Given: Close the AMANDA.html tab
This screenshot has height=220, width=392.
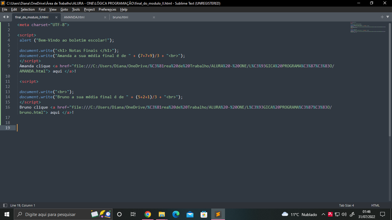Looking at the screenshot, I should point(105,17).
